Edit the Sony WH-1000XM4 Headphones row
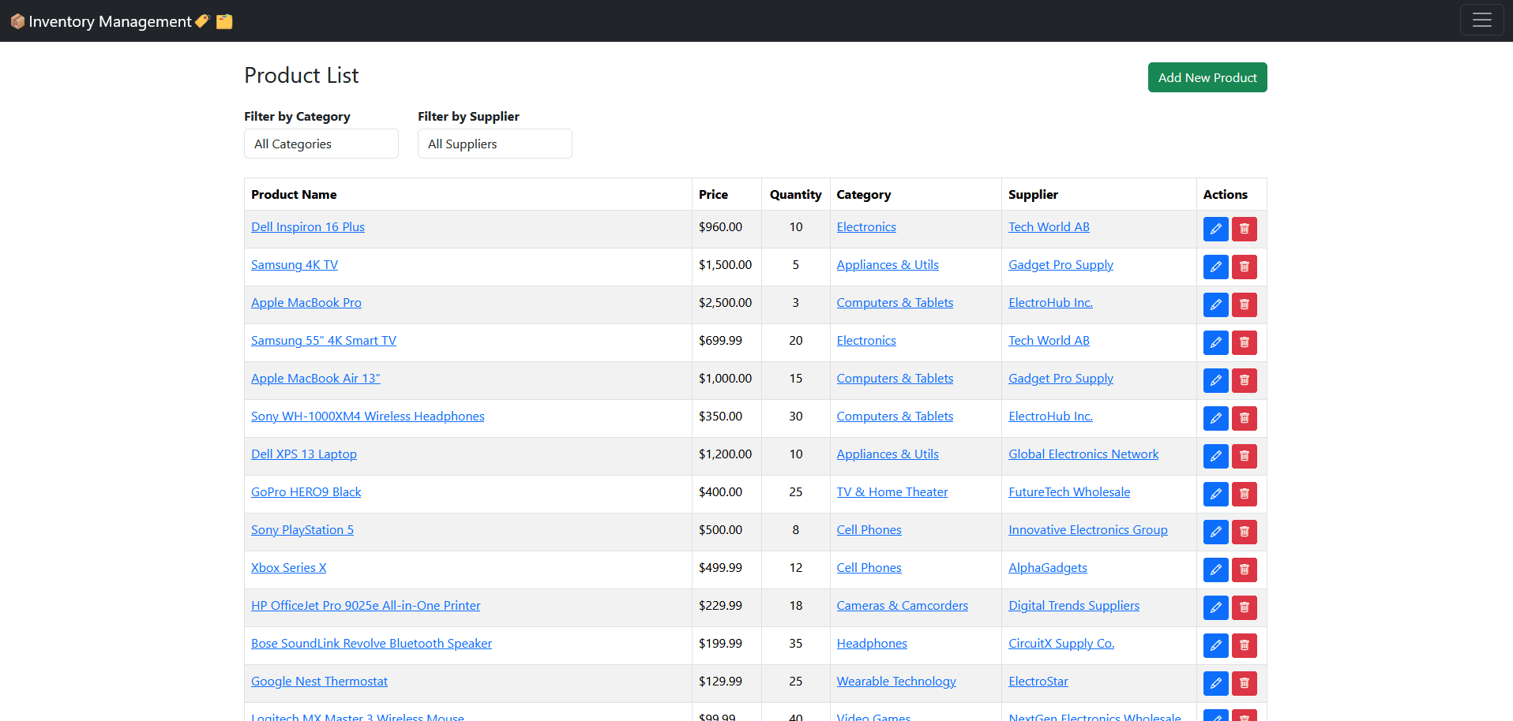The image size is (1513, 721). [x=1215, y=418]
